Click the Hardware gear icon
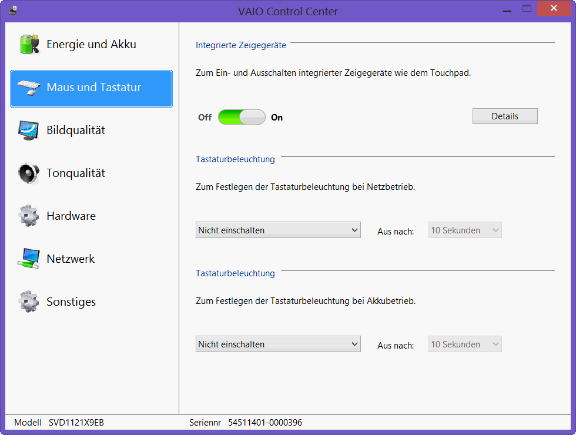 [29, 216]
